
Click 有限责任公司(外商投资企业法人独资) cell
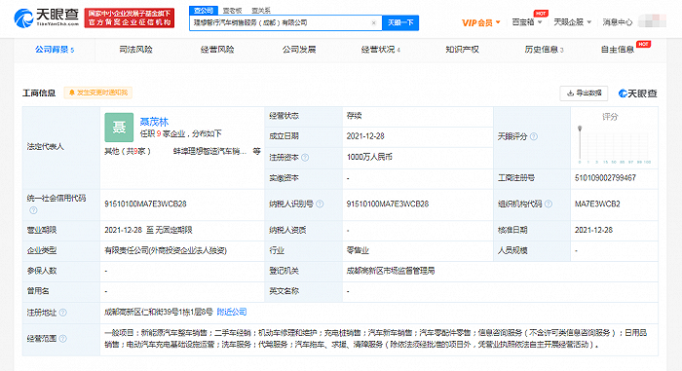pos(166,250)
